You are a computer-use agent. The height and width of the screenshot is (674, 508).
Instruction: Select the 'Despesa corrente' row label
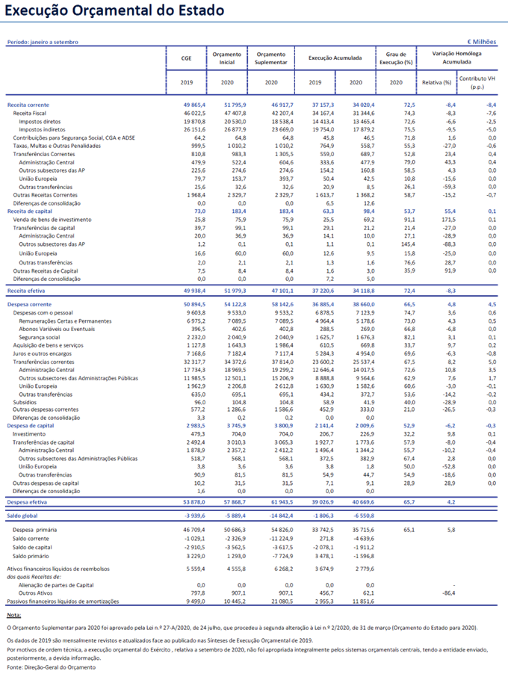pos(29,304)
